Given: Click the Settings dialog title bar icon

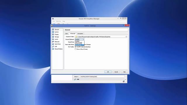Looking at the screenshot, I should click(52, 26).
